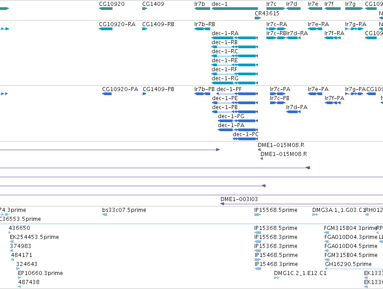This screenshot has width=383, height=289.
Task: Click the IP15568.5prime EST feature
Action: click(x=258, y=215)
